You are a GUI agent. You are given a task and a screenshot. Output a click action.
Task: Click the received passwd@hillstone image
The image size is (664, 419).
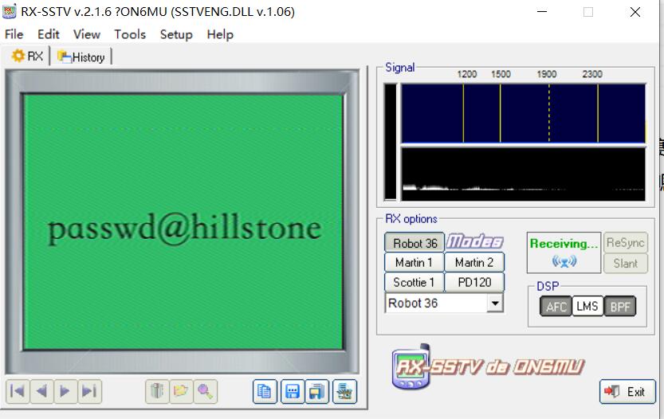184,228
